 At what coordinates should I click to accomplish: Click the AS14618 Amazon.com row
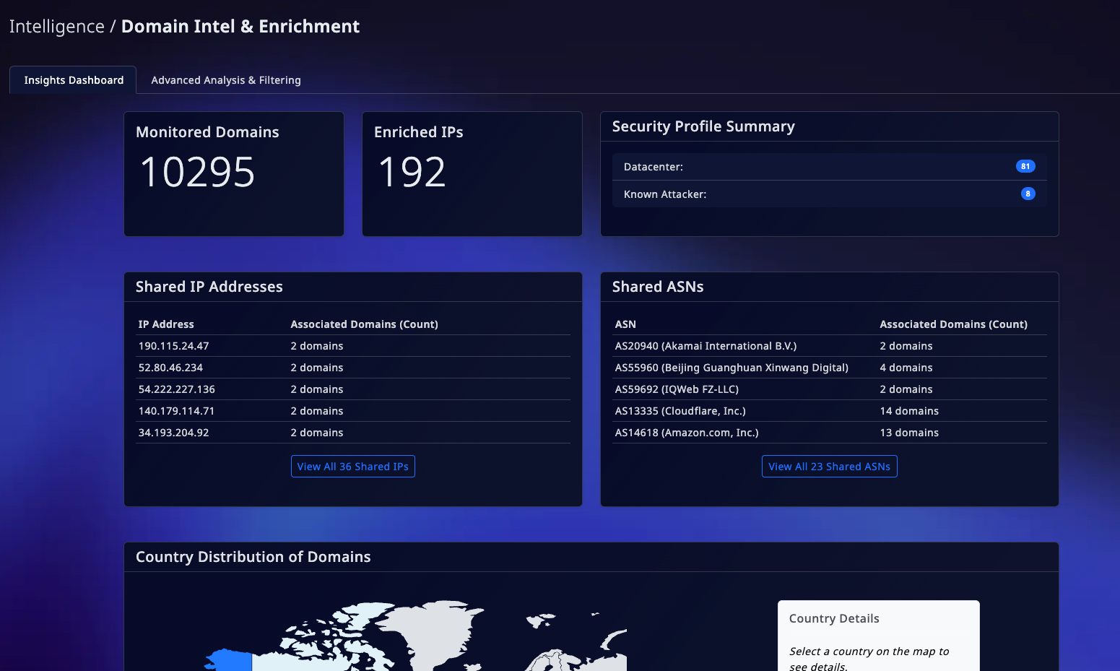pos(830,433)
